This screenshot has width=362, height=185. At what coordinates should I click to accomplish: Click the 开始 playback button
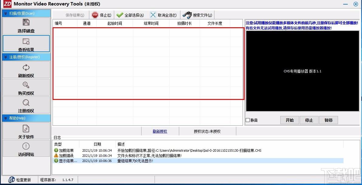[290, 120]
